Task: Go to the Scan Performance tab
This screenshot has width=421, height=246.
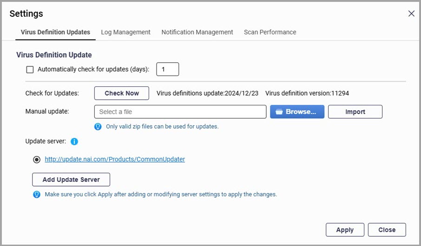Action: pyautogui.click(x=270, y=32)
